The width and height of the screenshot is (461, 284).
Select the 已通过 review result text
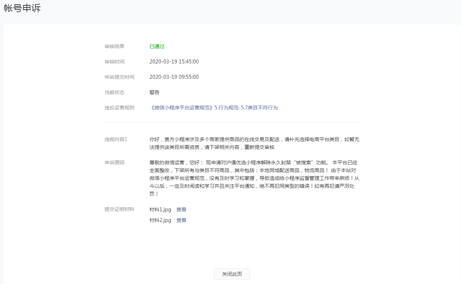(157, 46)
